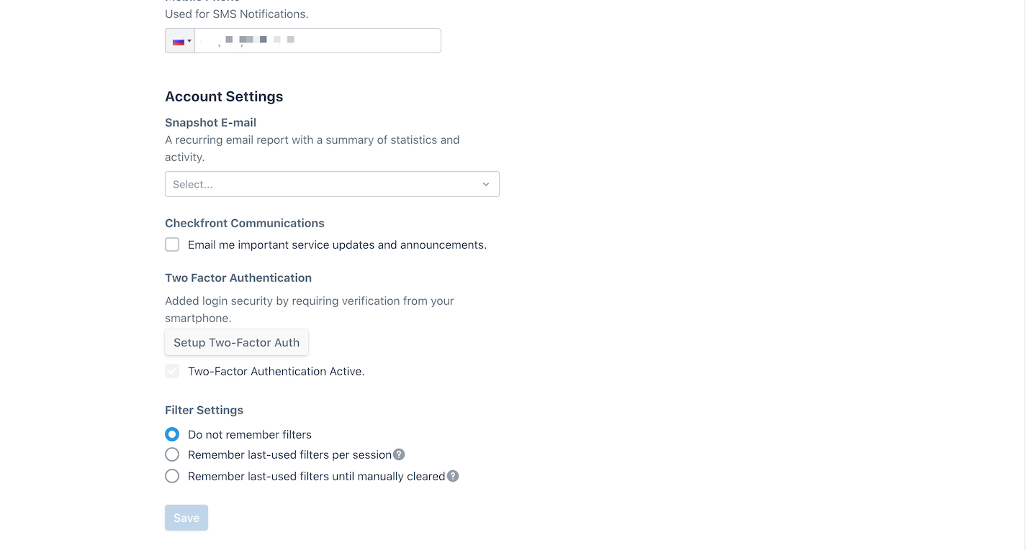Image resolution: width=1026 pixels, height=550 pixels.
Task: Open the Snapshot E-mail Select dropdown
Action: pos(332,184)
